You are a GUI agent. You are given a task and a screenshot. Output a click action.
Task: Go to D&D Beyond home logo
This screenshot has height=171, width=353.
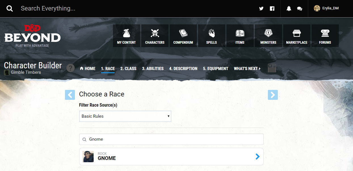[x=32, y=36]
